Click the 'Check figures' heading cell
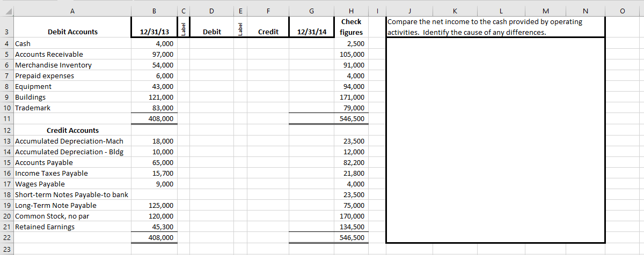Image resolution: width=644 pixels, height=255 pixels. [351, 27]
